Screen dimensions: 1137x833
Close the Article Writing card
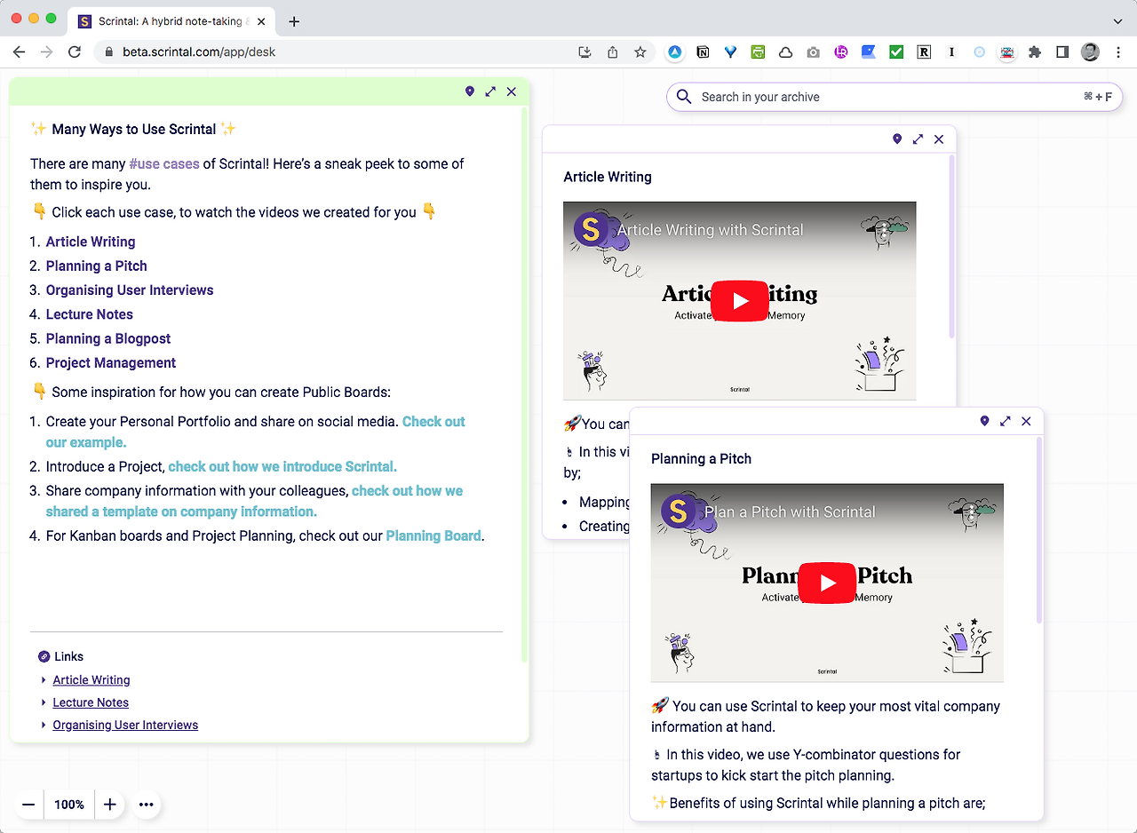coord(939,139)
